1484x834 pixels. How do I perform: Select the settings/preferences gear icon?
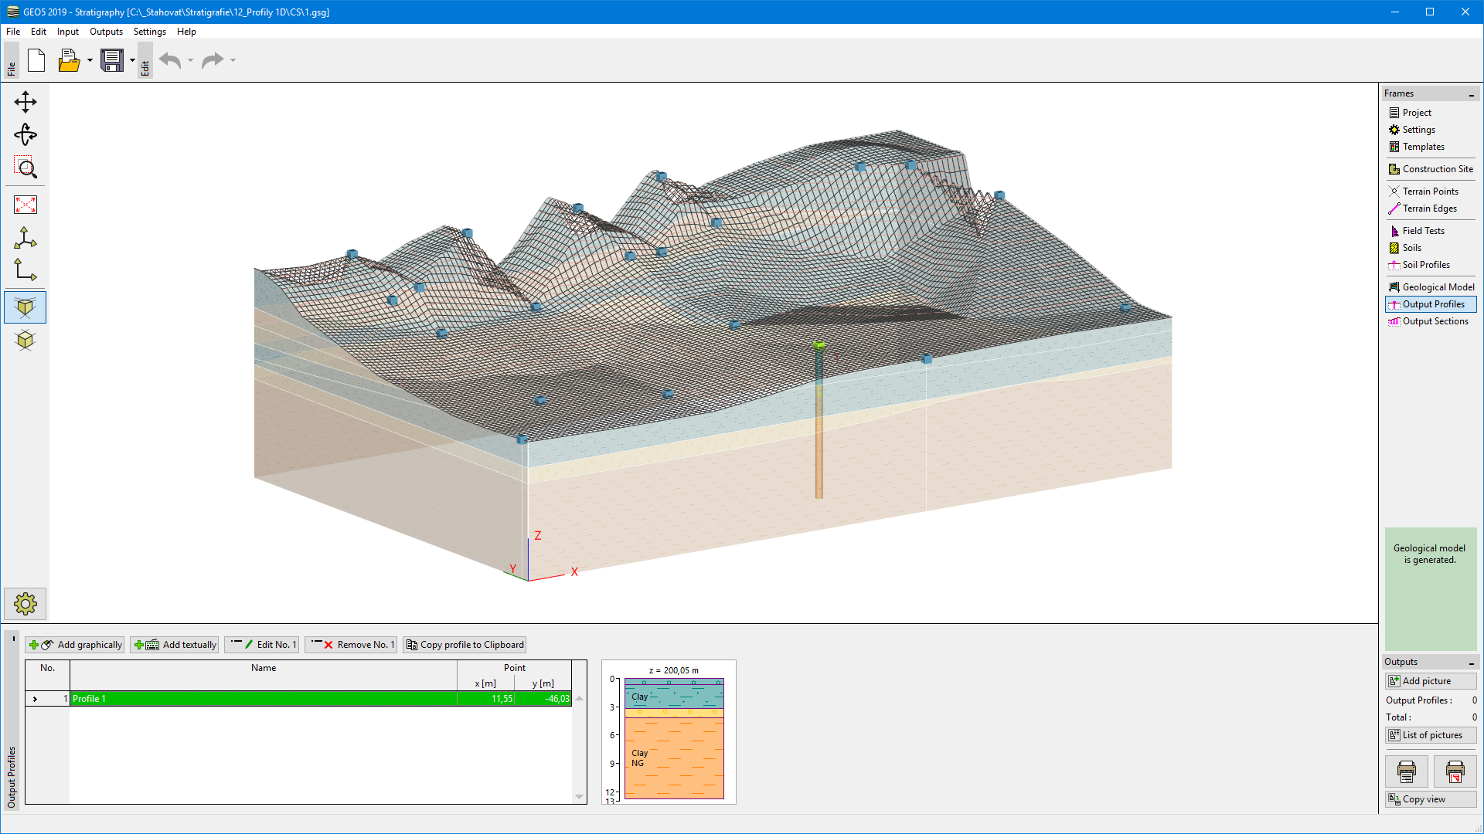pos(25,604)
